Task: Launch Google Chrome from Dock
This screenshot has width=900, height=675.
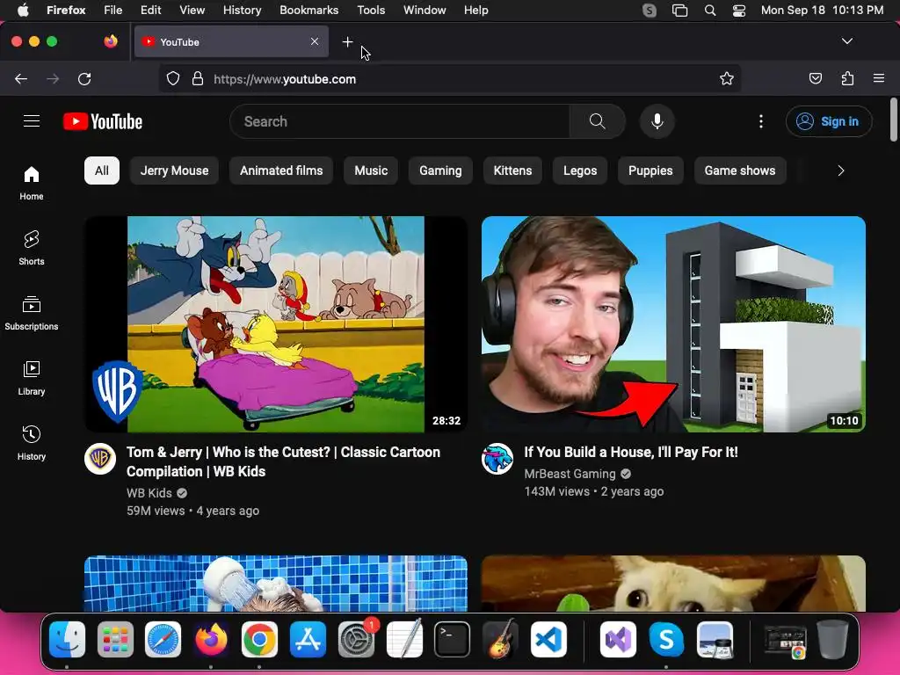Action: coord(259,639)
